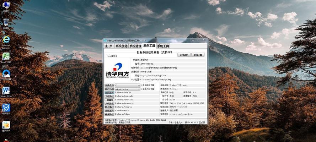Click the 系统名称 value Windows 7 Ultimate

[x=178, y=85]
